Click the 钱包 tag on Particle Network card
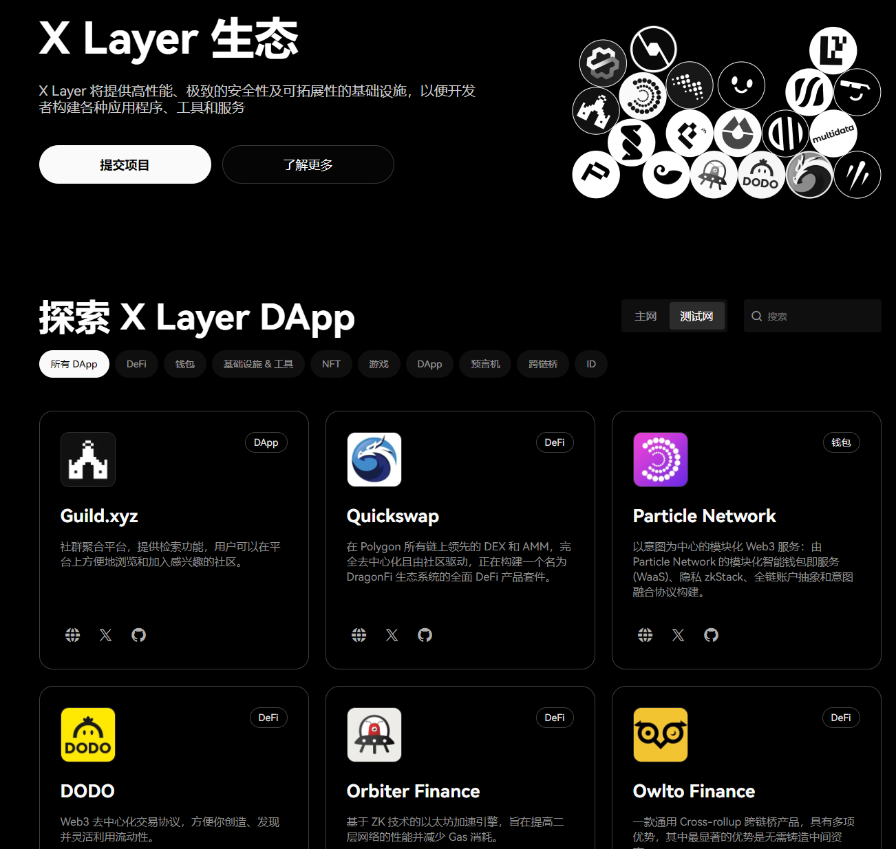This screenshot has width=896, height=849. tap(841, 442)
